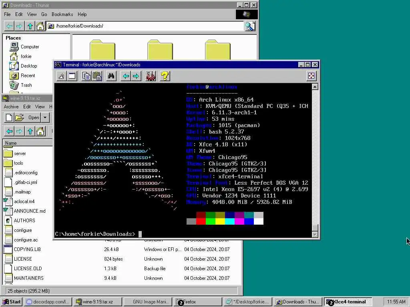Image resolution: width=410 pixels, height=307 pixels.
Task: Open Find with the binoculars icon
Action: [111, 76]
